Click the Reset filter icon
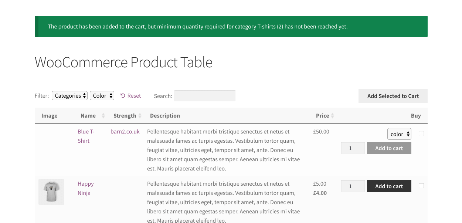The height and width of the screenshot is (223, 462). (123, 96)
